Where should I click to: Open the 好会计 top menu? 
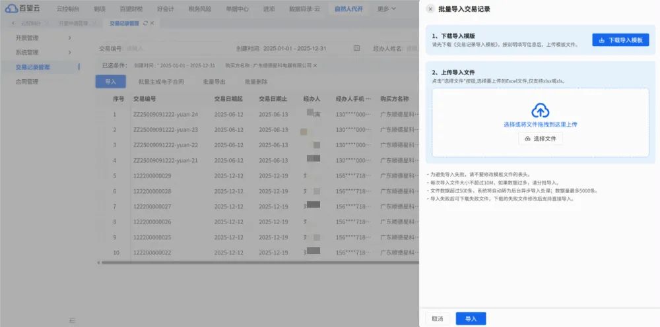click(166, 9)
